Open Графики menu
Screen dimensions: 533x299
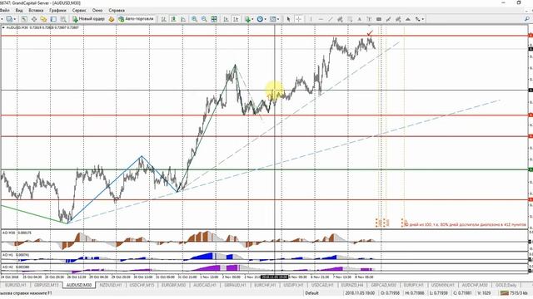click(x=57, y=11)
